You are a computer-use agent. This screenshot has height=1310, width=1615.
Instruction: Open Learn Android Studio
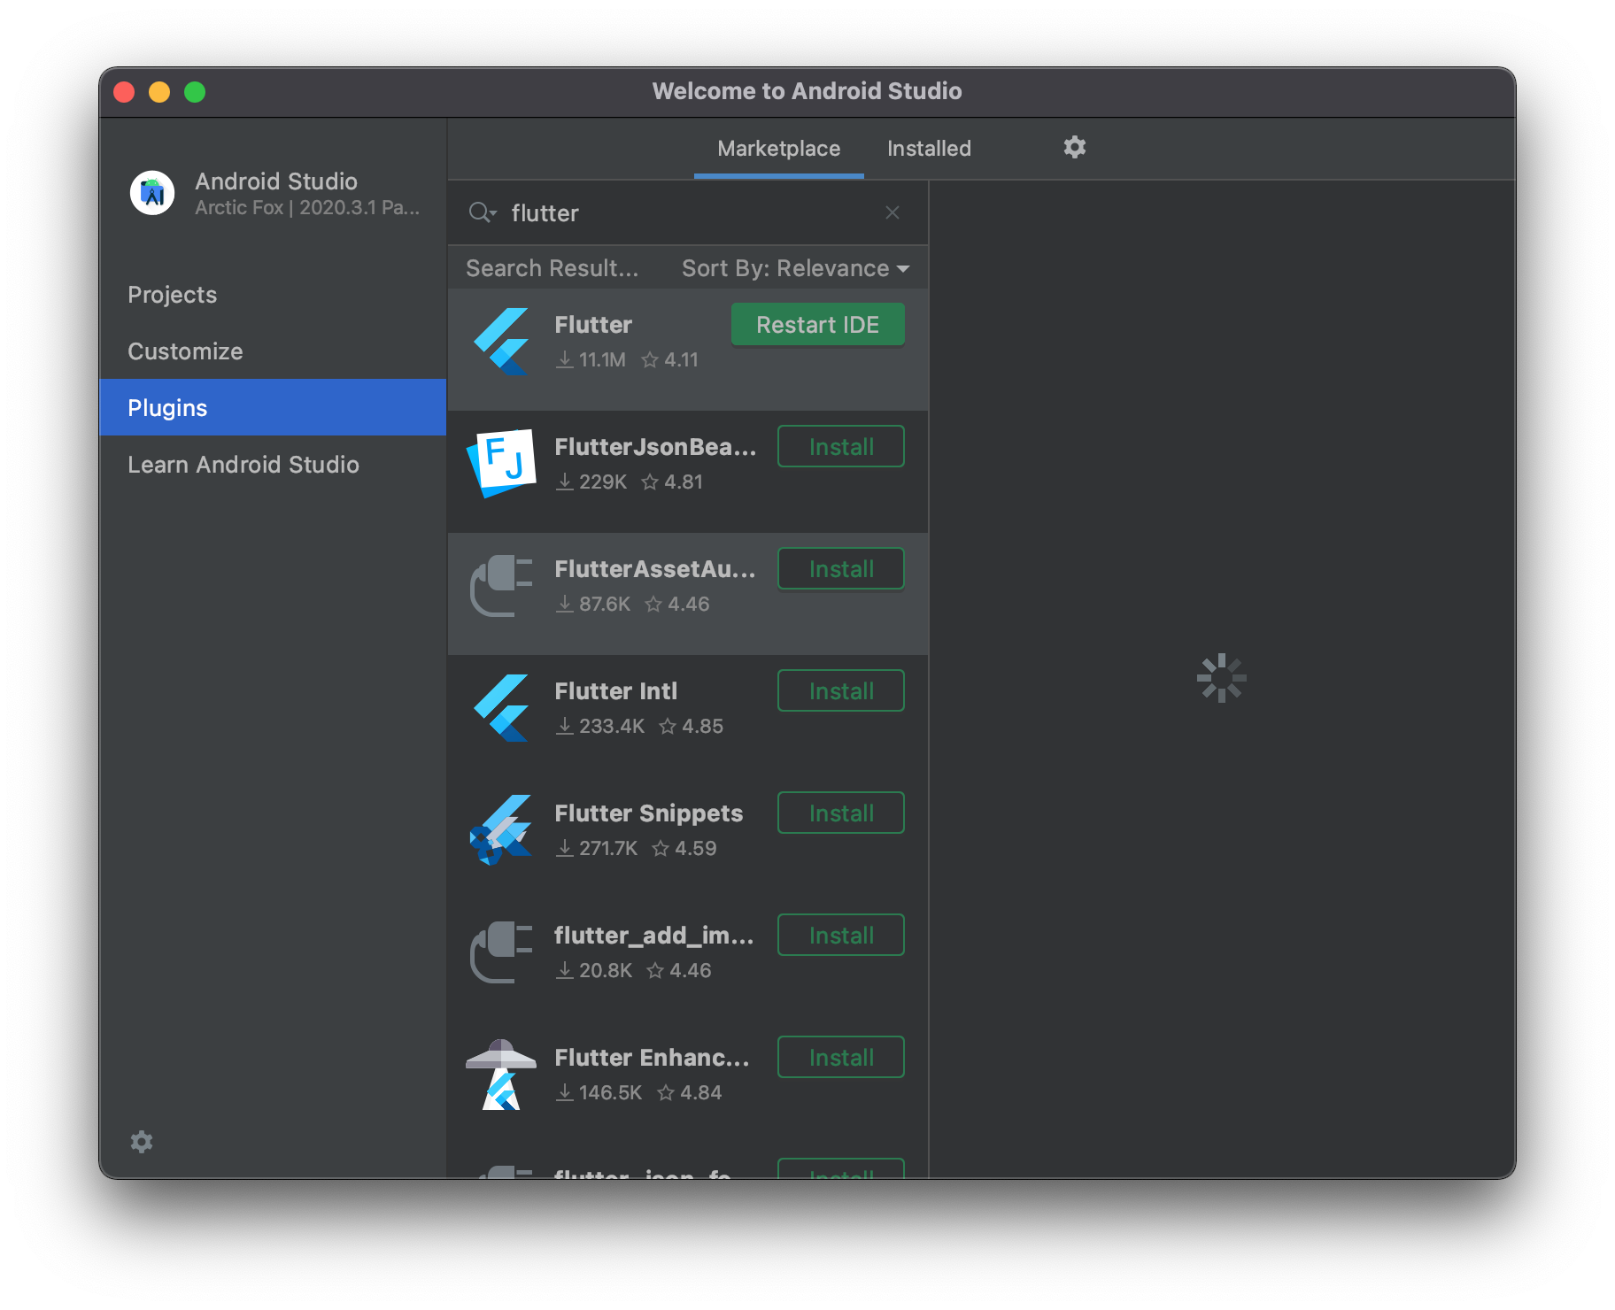(273, 465)
